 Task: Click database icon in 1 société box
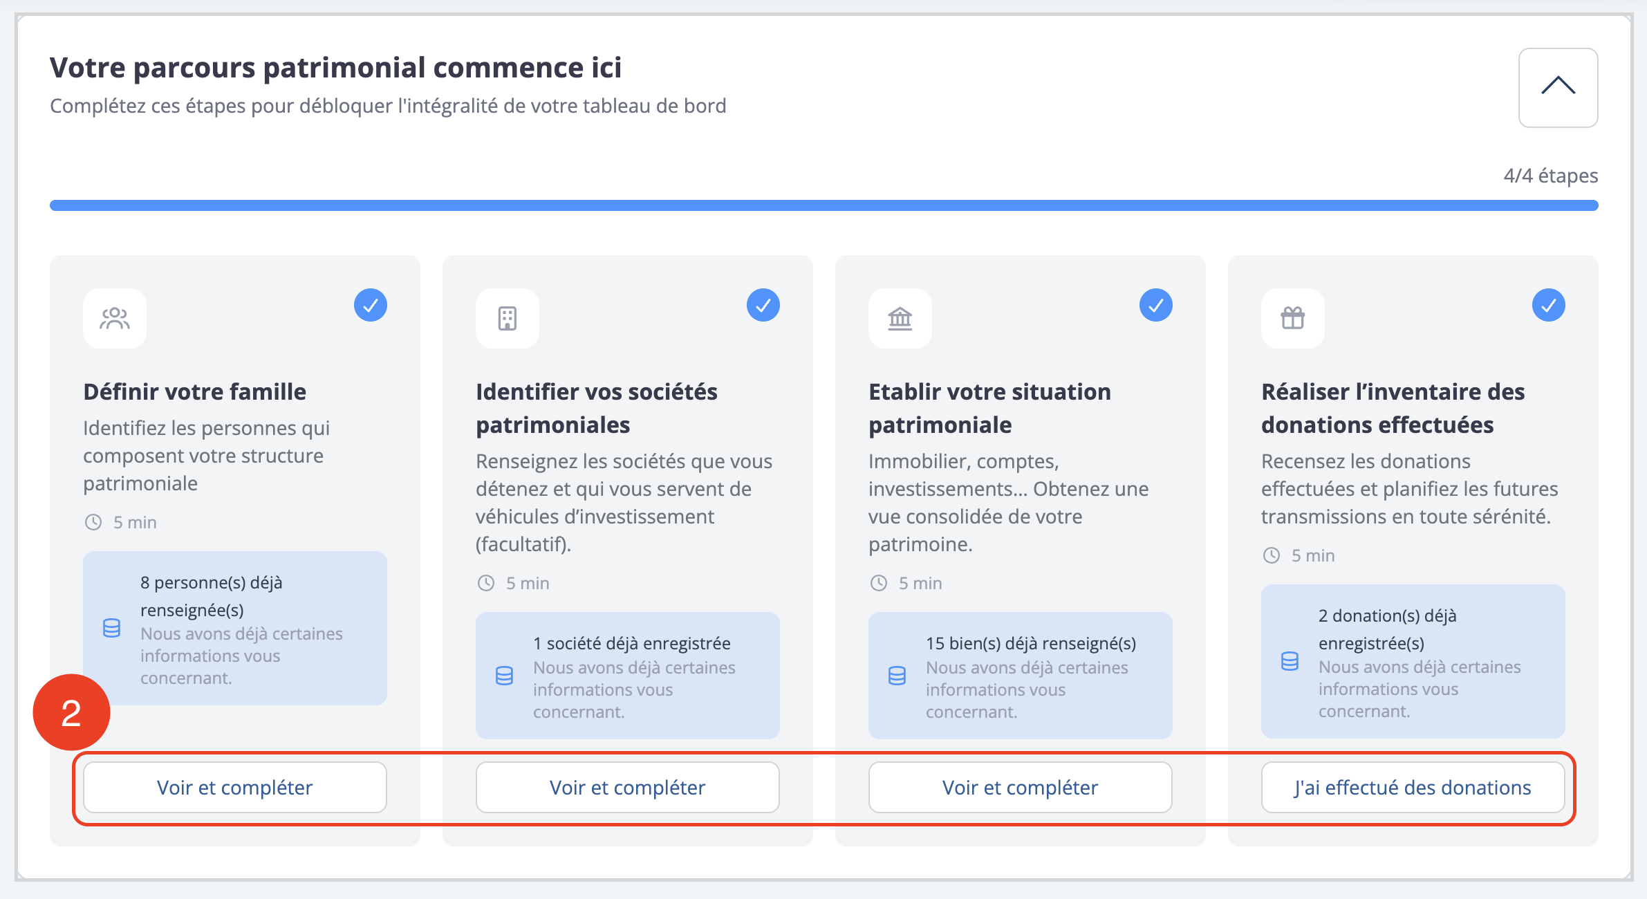tap(504, 676)
